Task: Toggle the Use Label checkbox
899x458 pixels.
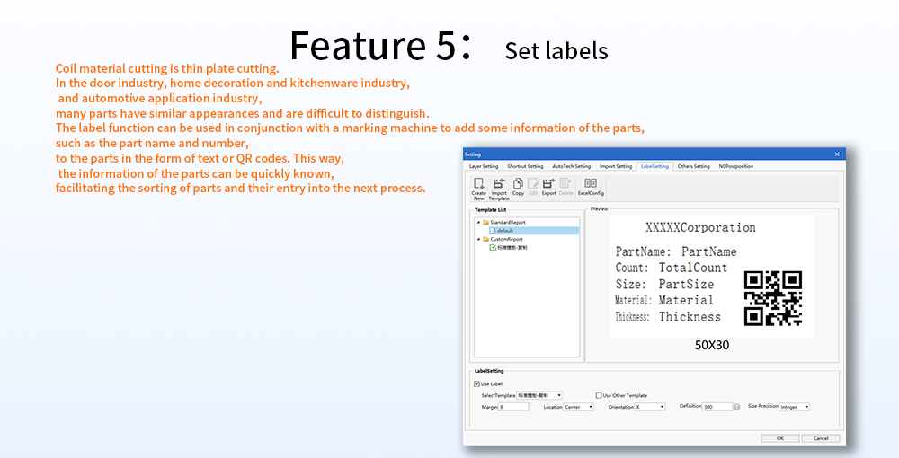Action: tap(477, 384)
